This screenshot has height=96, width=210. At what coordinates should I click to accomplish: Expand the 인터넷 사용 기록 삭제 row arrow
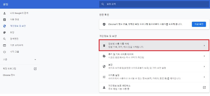204,46
